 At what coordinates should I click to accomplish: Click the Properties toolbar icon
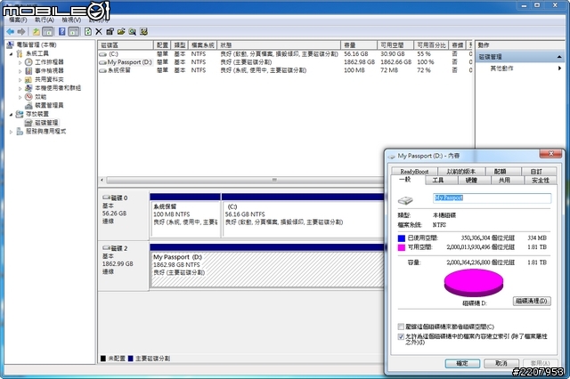coord(110,32)
